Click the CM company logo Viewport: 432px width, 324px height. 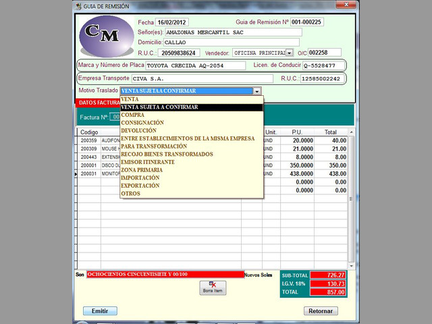[107, 36]
